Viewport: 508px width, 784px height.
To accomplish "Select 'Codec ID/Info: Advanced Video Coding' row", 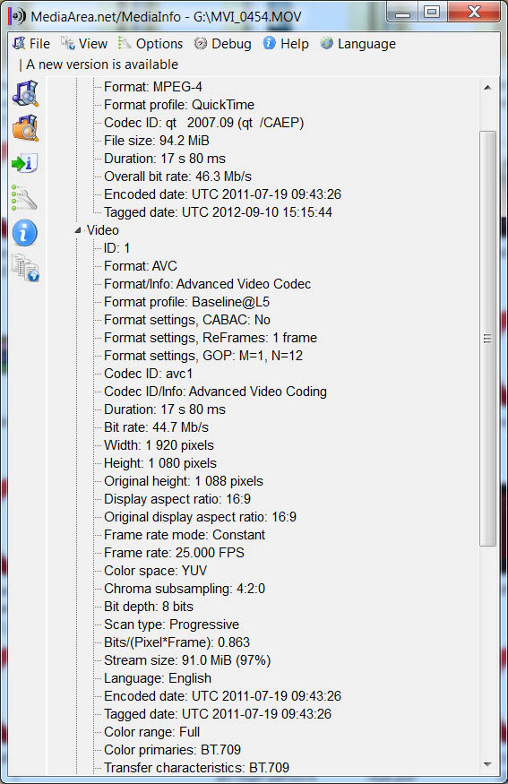I will click(216, 392).
